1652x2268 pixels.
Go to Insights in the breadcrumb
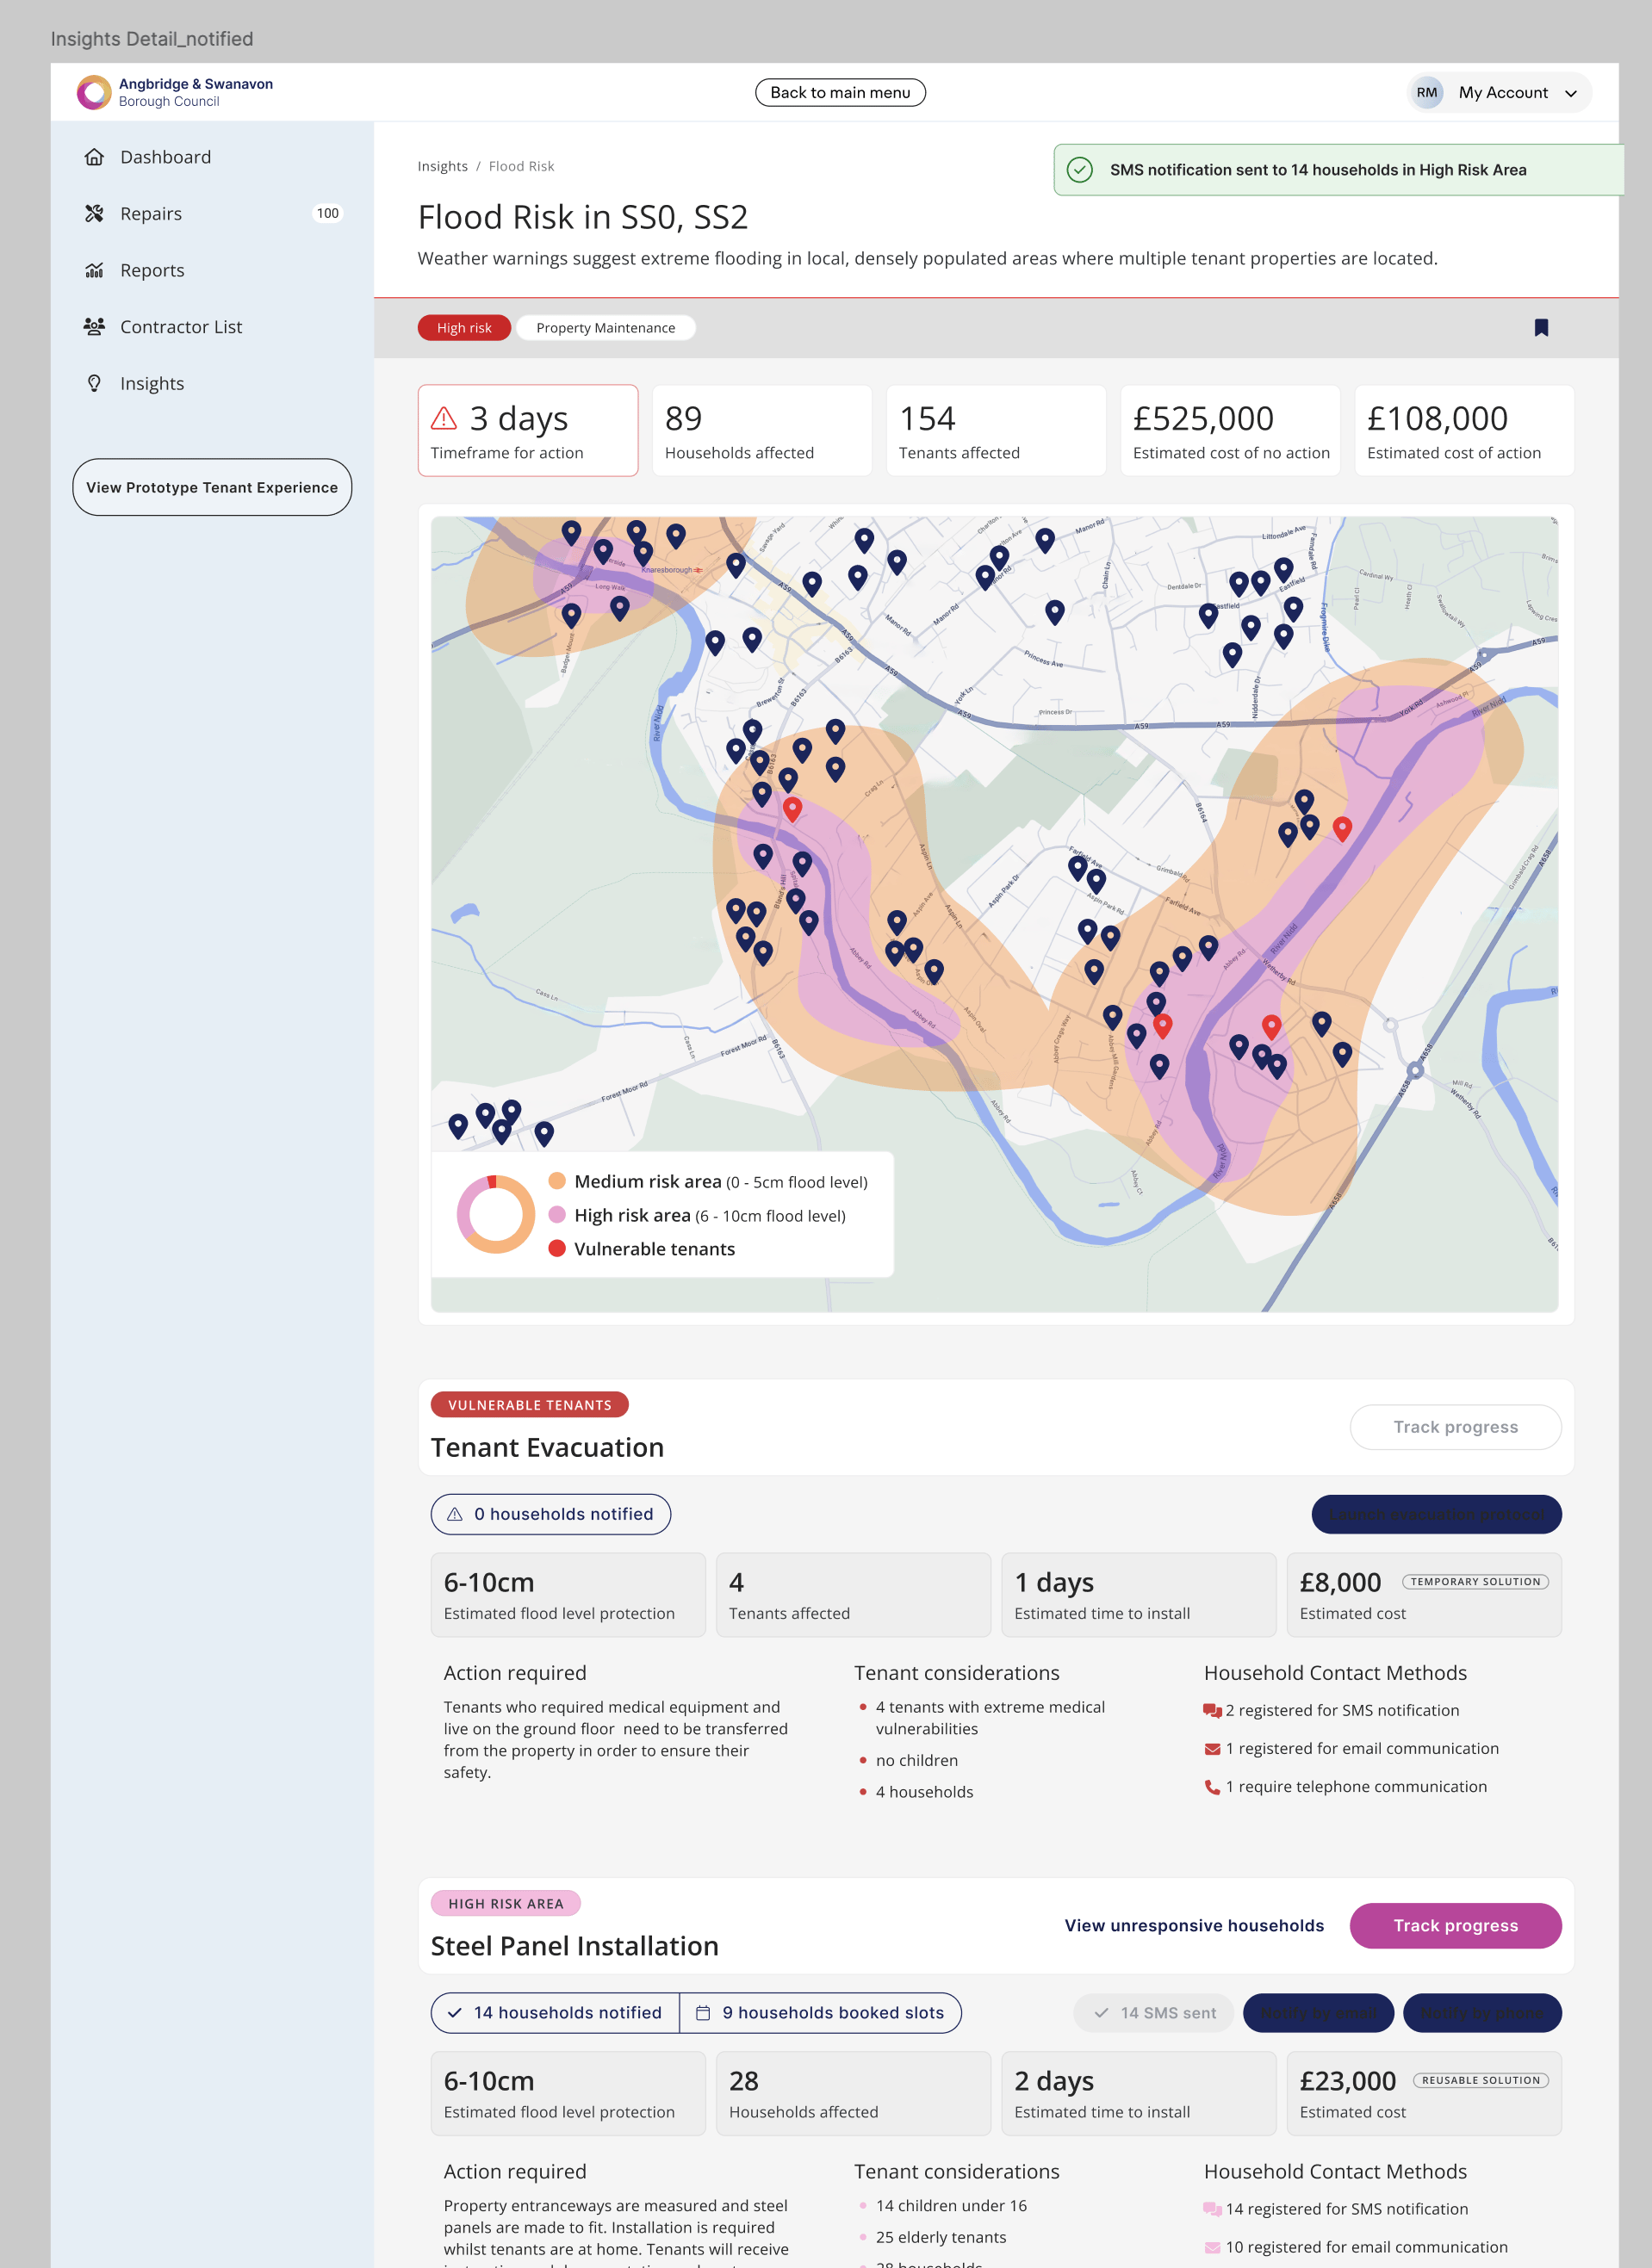442,166
